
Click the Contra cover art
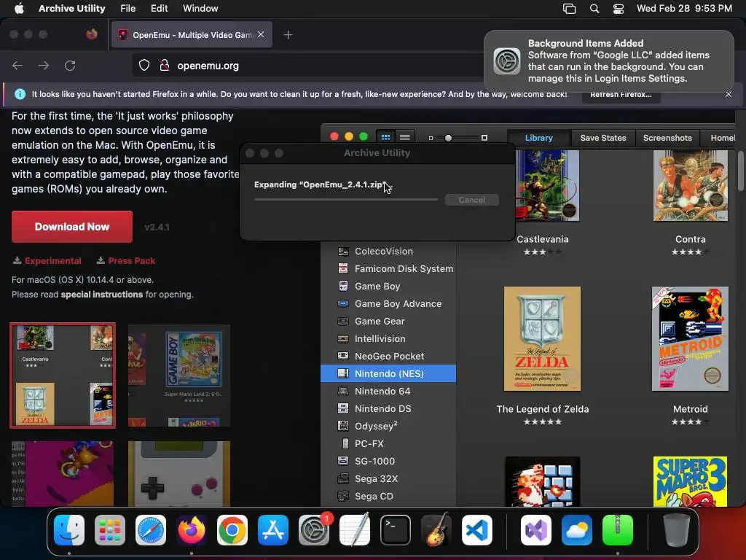click(x=691, y=186)
